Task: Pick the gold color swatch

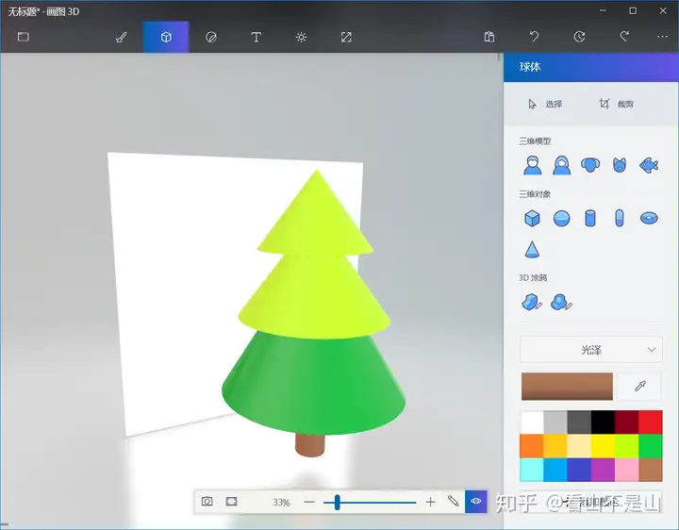Action: tap(555, 446)
